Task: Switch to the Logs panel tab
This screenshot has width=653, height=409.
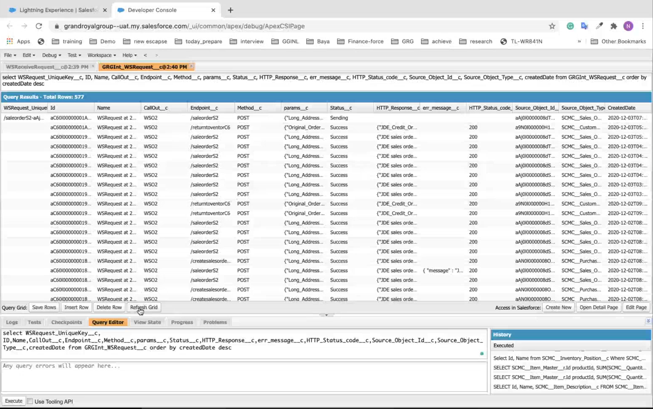Action: [x=12, y=322]
